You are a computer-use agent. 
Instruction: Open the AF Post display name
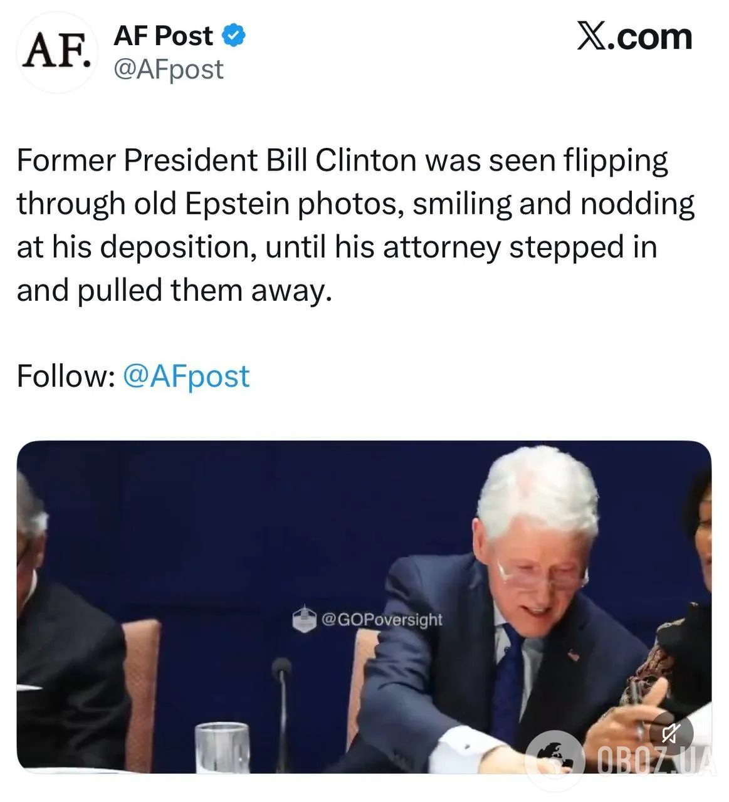(163, 36)
